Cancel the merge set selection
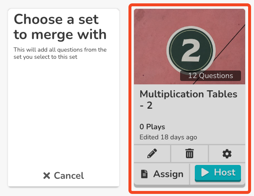Image resolution: width=254 pixels, height=196 pixels. point(63,176)
